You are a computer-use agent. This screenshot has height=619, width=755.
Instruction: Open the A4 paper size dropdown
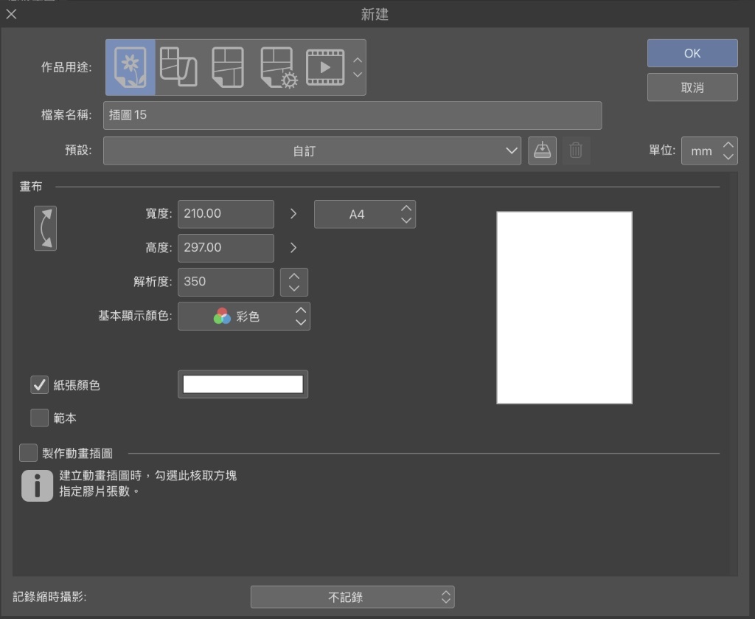coord(365,215)
